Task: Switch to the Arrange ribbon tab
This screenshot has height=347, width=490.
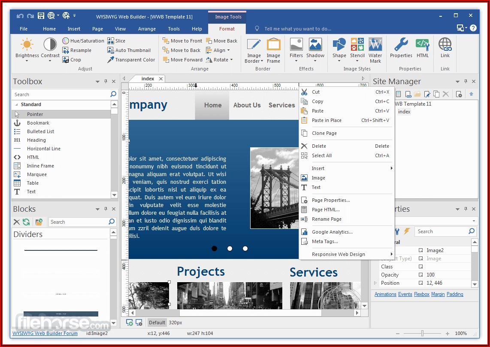Action: click(x=147, y=29)
